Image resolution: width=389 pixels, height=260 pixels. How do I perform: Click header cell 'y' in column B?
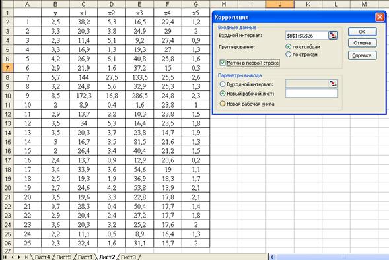point(55,13)
